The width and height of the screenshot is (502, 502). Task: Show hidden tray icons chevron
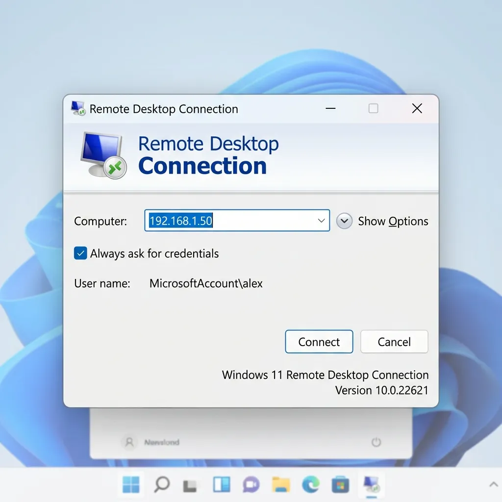pos(493,484)
